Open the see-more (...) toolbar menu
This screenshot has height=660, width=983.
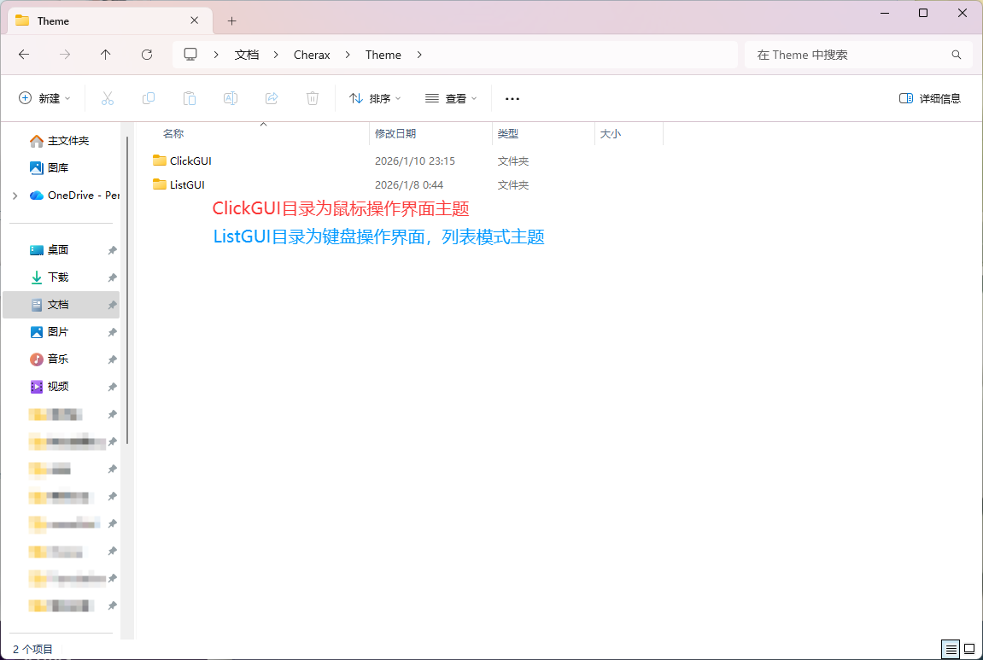click(512, 98)
